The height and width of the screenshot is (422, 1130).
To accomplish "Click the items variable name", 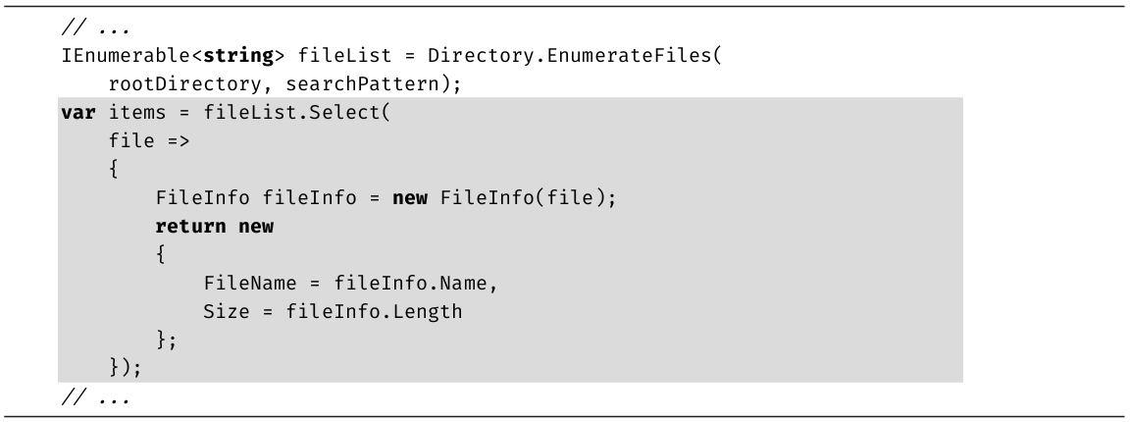I will coord(132,116).
